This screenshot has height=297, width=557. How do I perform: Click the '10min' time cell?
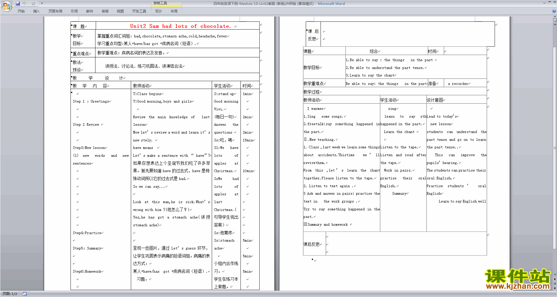[248, 171]
